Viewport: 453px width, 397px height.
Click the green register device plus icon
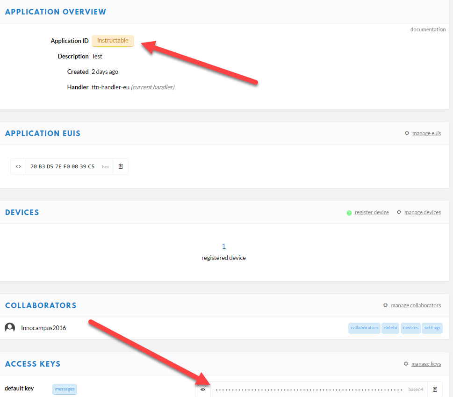pyautogui.click(x=349, y=213)
